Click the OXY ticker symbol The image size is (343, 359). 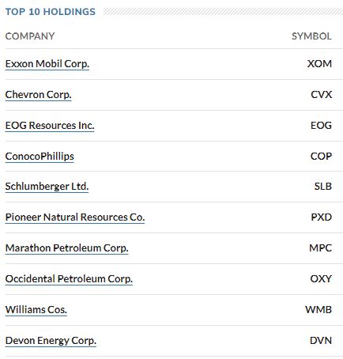[x=321, y=279]
